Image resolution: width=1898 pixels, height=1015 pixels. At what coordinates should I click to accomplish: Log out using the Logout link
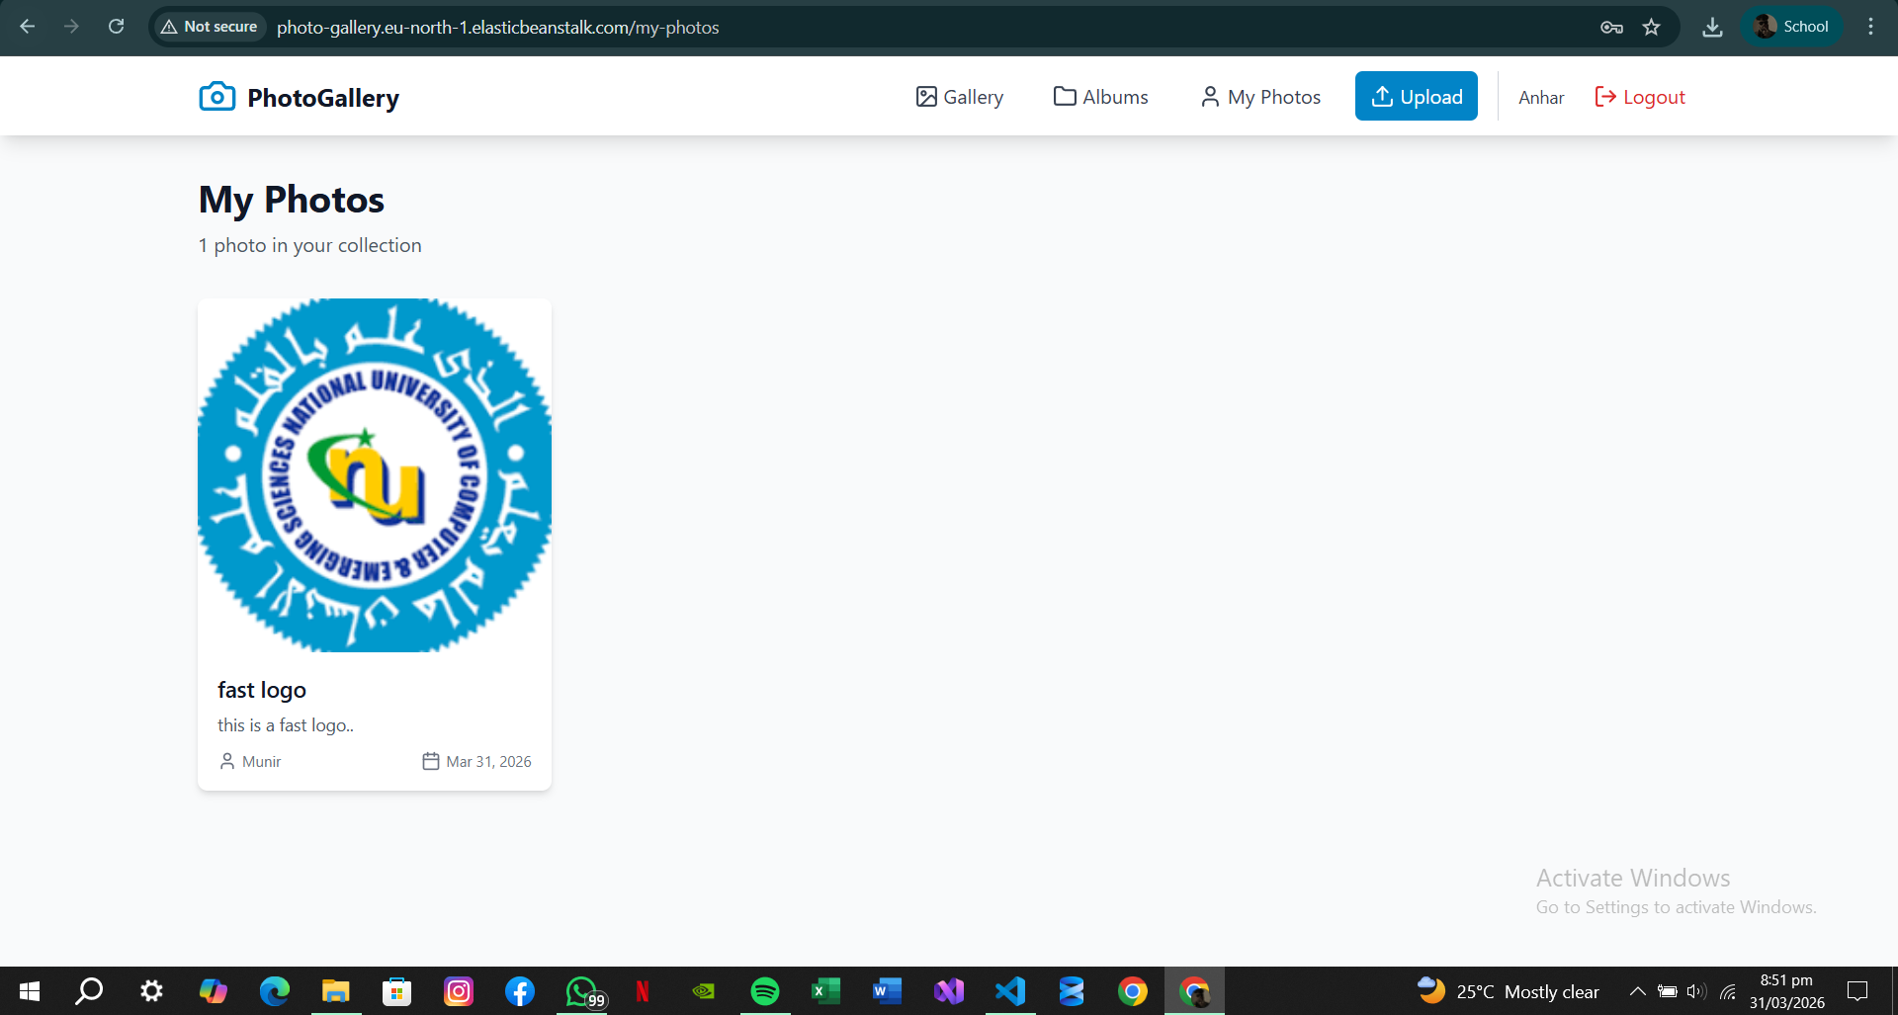pyautogui.click(x=1640, y=97)
